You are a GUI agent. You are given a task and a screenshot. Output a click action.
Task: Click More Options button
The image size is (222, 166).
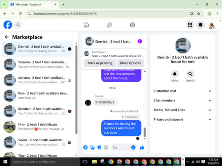click(131, 63)
